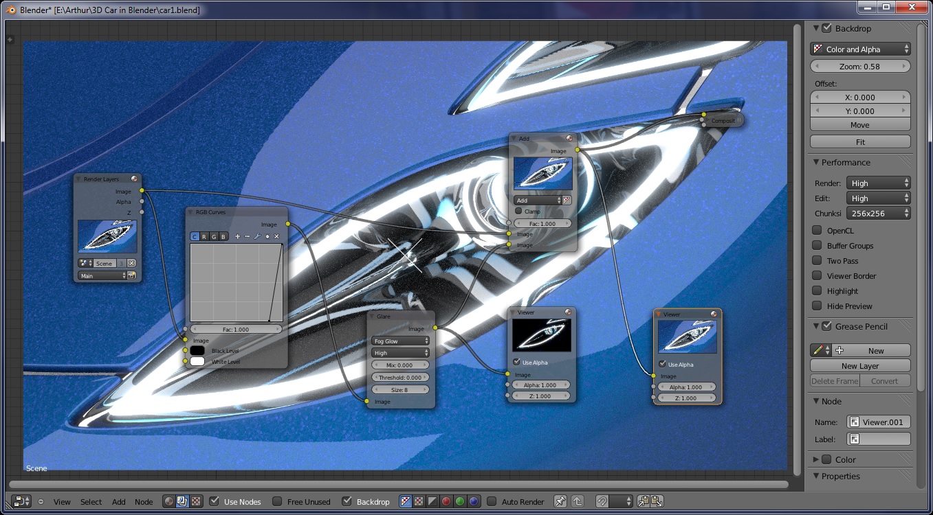The height and width of the screenshot is (515, 933).
Task: Go to parent node tree icon
Action: click(578, 501)
